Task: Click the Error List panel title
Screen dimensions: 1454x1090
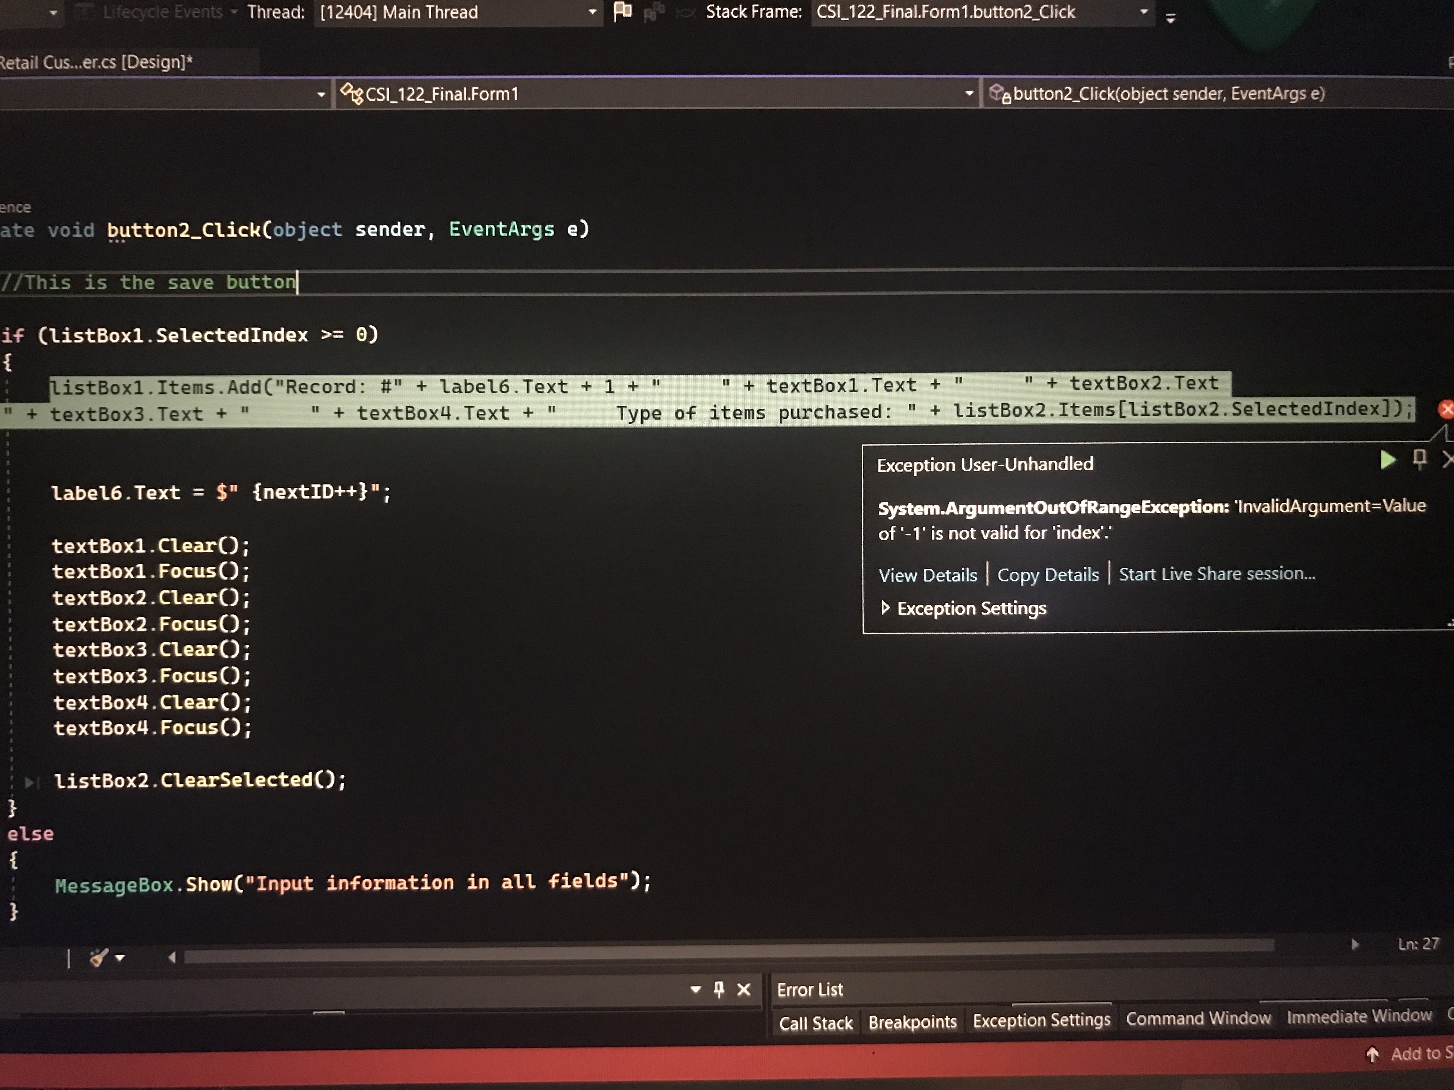Action: [810, 989]
